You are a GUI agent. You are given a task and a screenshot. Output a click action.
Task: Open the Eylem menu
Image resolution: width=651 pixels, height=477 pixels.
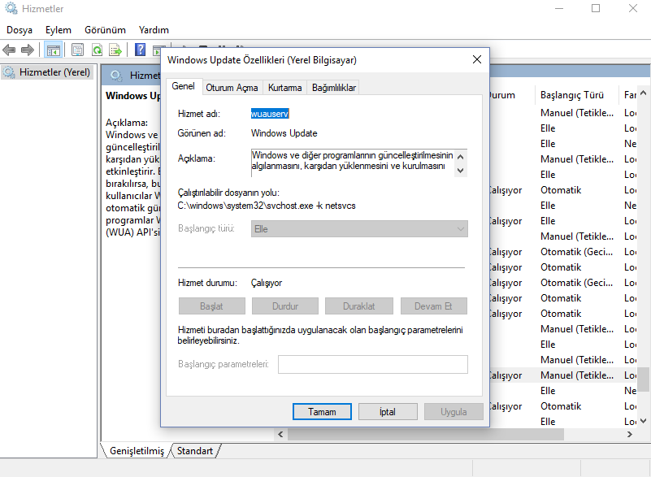59,30
